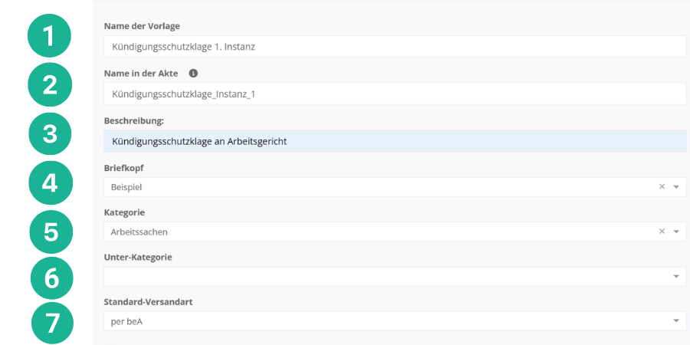Image resolution: width=690 pixels, height=345 pixels.
Task: Open the Standard-Versandart dropdown arrow
Action: 676,321
